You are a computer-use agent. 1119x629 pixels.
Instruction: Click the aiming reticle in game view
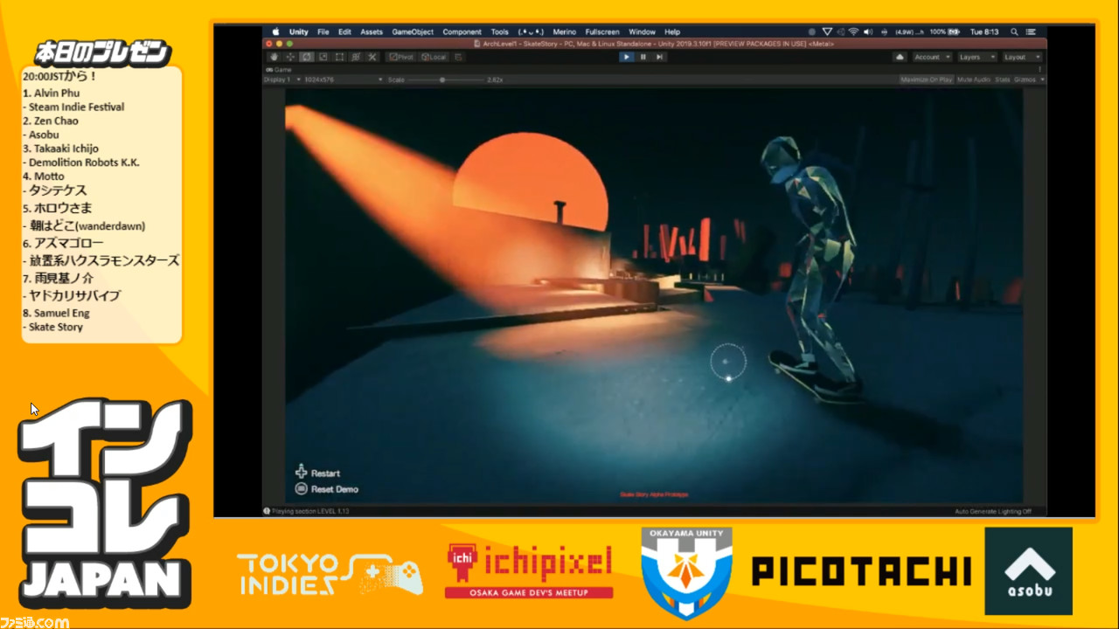728,363
